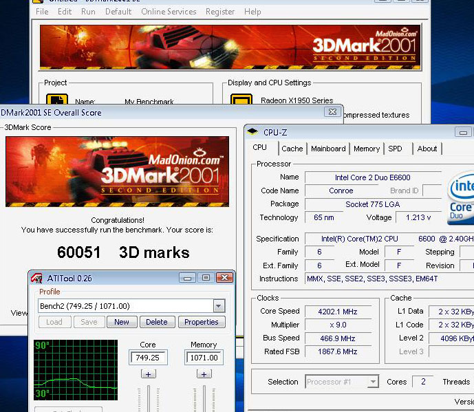Open the Edit menu in 3DMark2001
Screen dimensions: 474x412
tap(65, 12)
